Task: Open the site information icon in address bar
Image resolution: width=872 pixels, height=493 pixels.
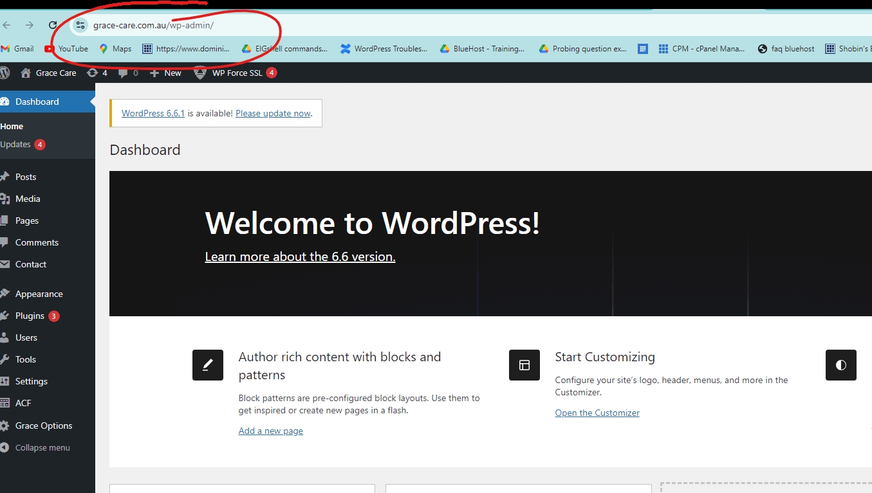Action: coord(80,25)
